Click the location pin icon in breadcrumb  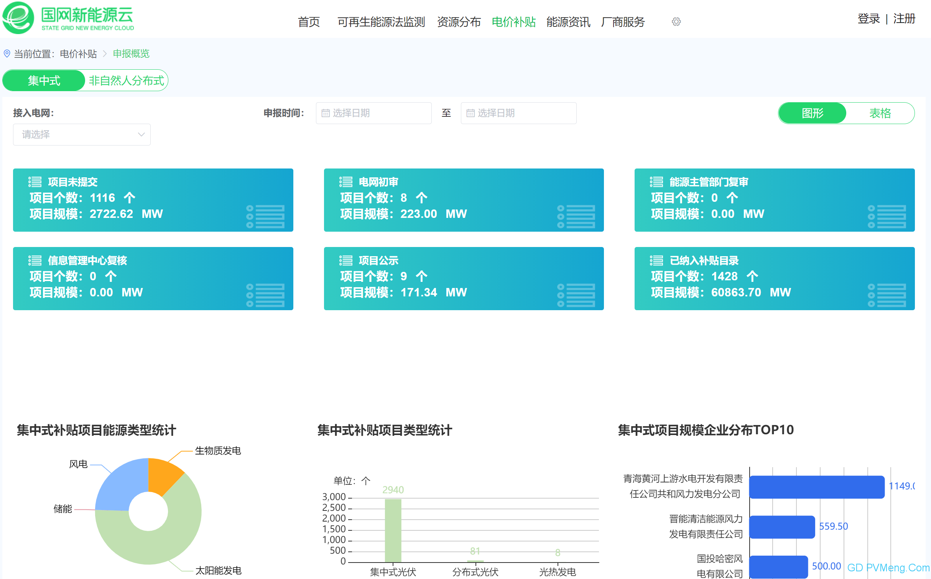pos(7,54)
